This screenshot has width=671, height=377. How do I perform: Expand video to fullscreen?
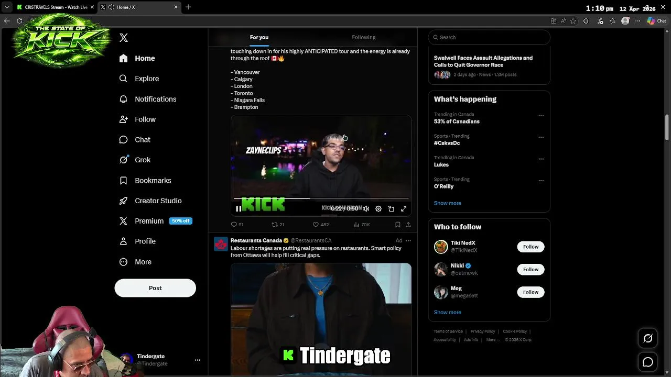coord(404,209)
